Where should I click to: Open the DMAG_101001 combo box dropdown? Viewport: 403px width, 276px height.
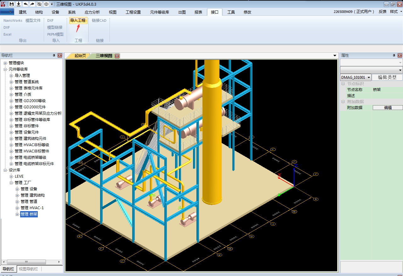coord(369,78)
